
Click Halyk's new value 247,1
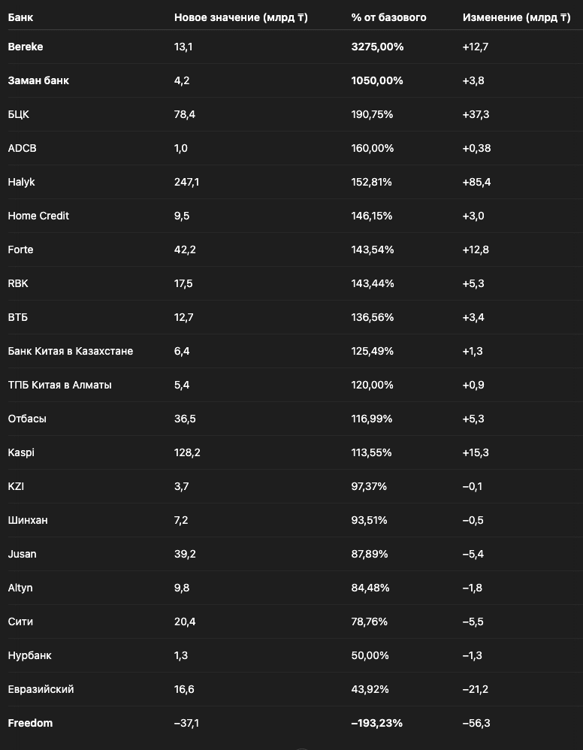click(186, 182)
